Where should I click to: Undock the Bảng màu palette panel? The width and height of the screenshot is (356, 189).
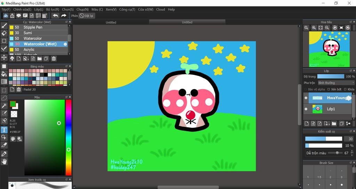(66, 66)
